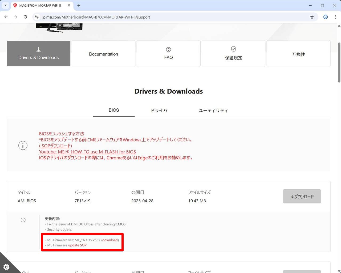This screenshot has height=273, width=341.
Task: Open the tab search dropdown arrow
Action: (x=5, y=5)
